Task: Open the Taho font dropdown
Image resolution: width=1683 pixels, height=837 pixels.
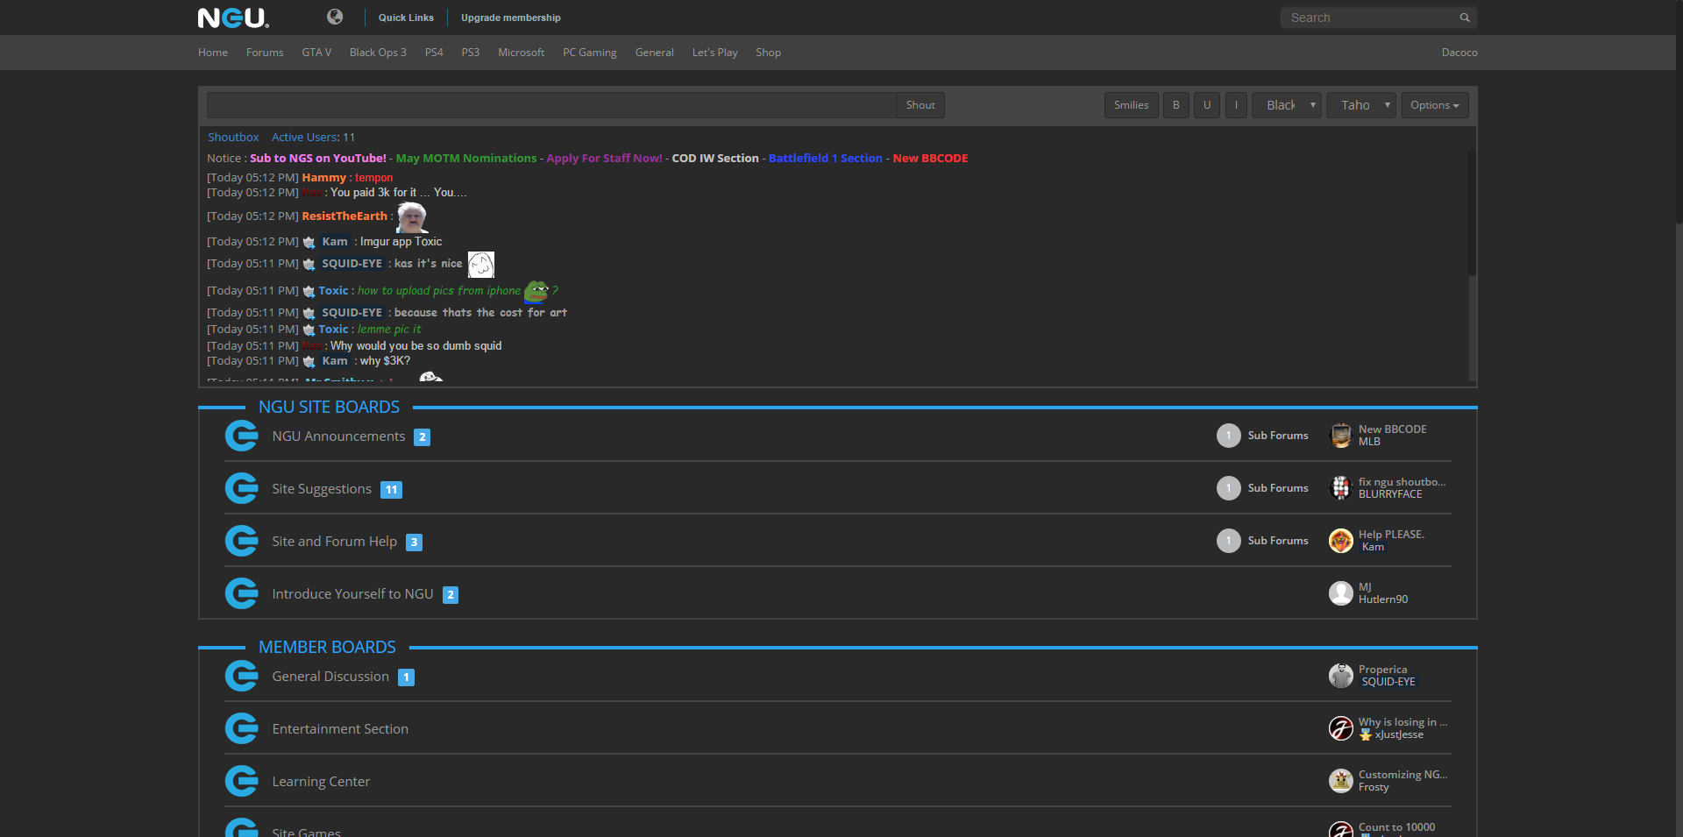Action: point(1360,105)
